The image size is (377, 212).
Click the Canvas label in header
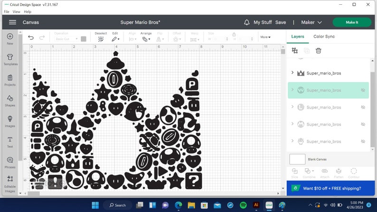pos(31,22)
